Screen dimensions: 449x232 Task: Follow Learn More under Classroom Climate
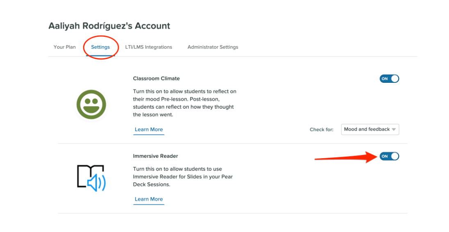149,130
